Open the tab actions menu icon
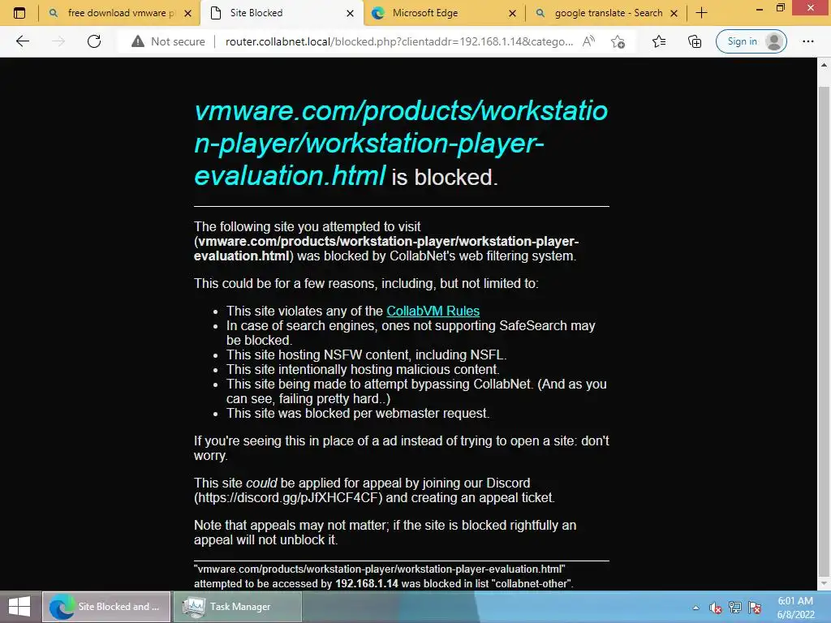831x623 pixels. pyautogui.click(x=19, y=13)
